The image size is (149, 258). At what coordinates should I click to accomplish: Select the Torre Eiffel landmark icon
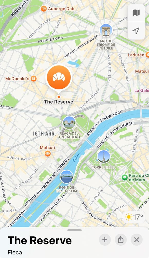coord(104,157)
